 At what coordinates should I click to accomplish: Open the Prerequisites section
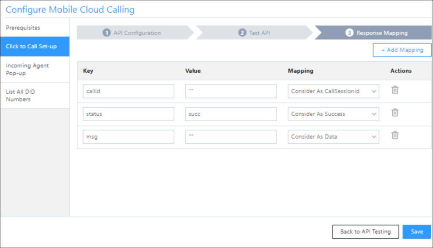[x=24, y=27]
